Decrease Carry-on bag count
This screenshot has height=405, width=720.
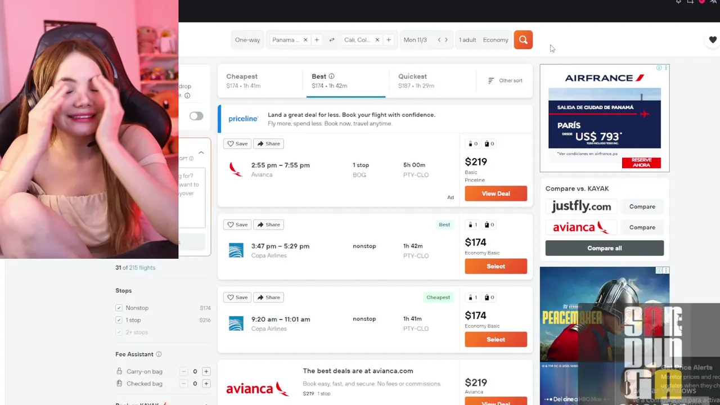click(183, 371)
